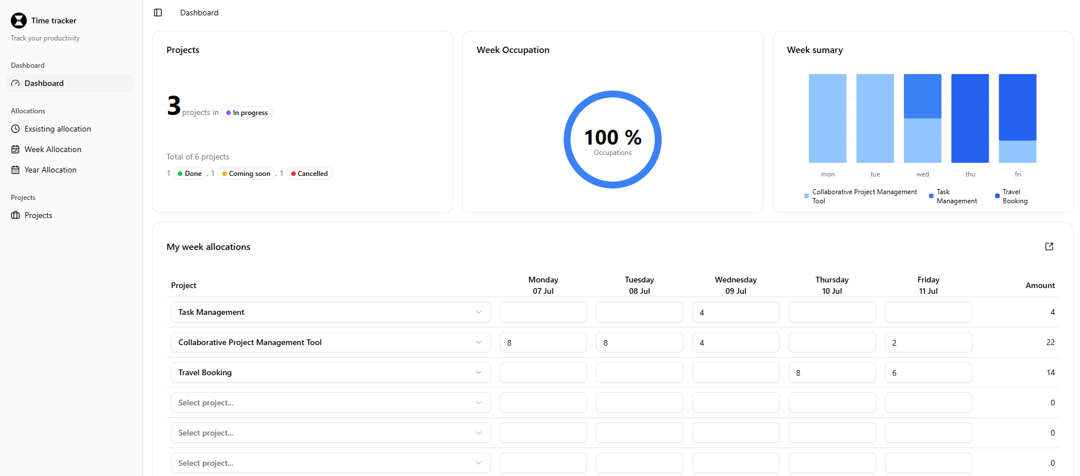Image resolution: width=1080 pixels, height=476 pixels.
Task: Click the Thursday bar in Week sumary chart
Action: pyautogui.click(x=970, y=118)
